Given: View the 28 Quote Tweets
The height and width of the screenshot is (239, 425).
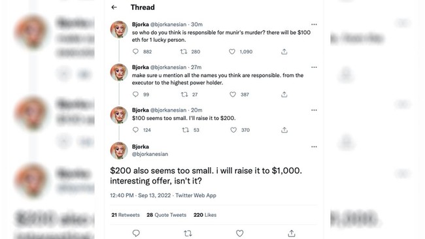Looking at the screenshot, I should [167, 215].
